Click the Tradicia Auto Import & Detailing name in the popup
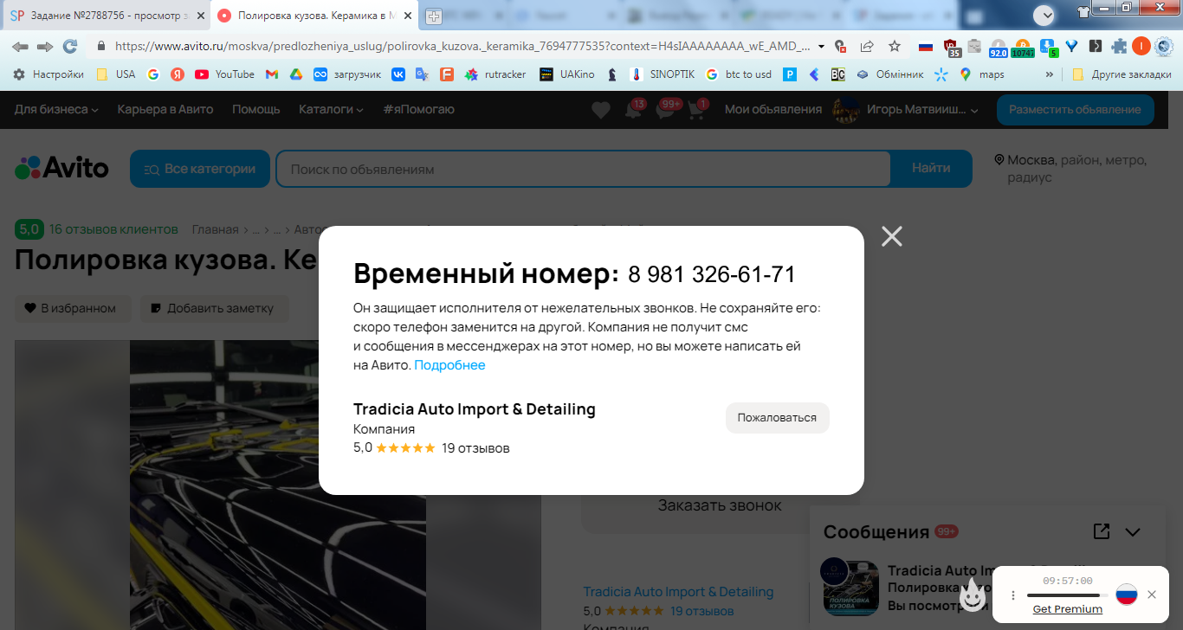Viewport: 1183px width, 630px height. pyautogui.click(x=475, y=409)
